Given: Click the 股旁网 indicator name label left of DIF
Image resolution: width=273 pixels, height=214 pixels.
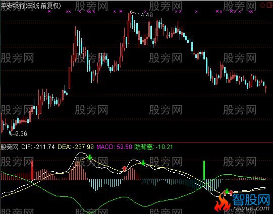Looking at the screenshot, I should (x=10, y=147).
